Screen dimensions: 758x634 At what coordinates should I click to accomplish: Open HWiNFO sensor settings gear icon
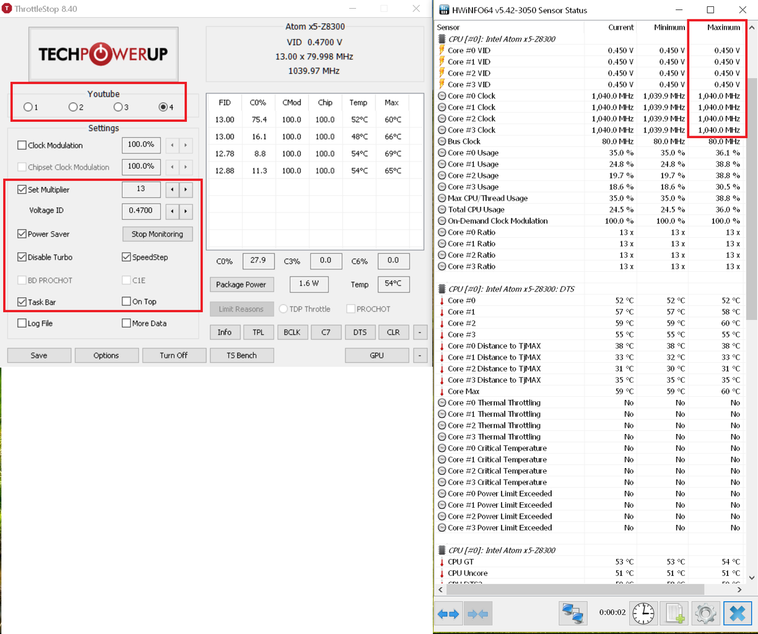(x=705, y=613)
